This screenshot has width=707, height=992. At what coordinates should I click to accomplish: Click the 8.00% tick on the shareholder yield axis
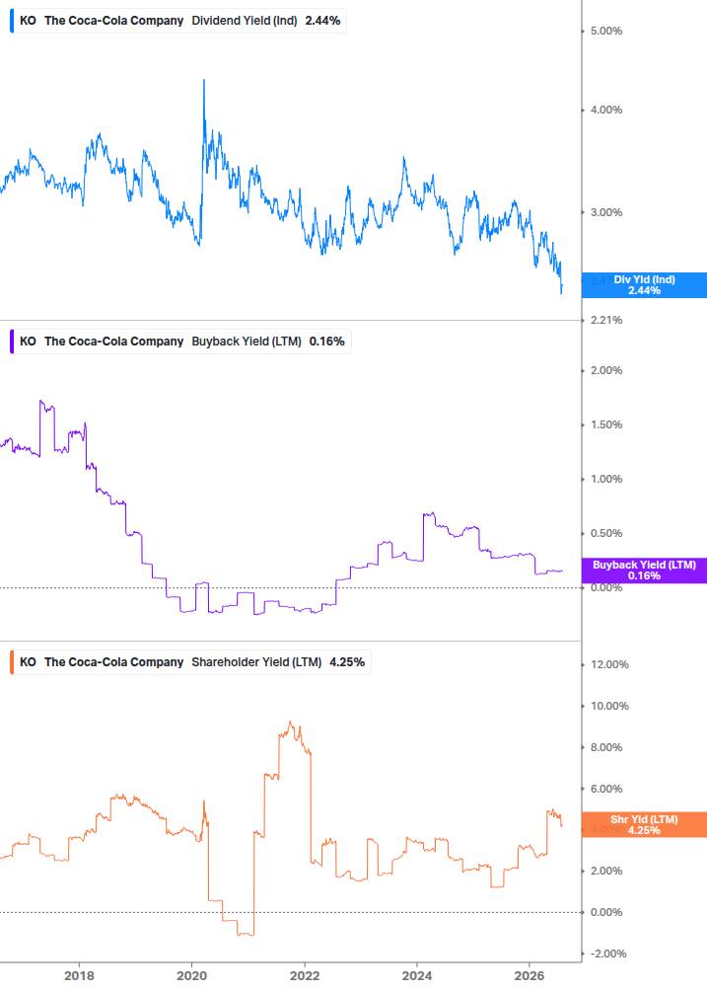(x=605, y=747)
